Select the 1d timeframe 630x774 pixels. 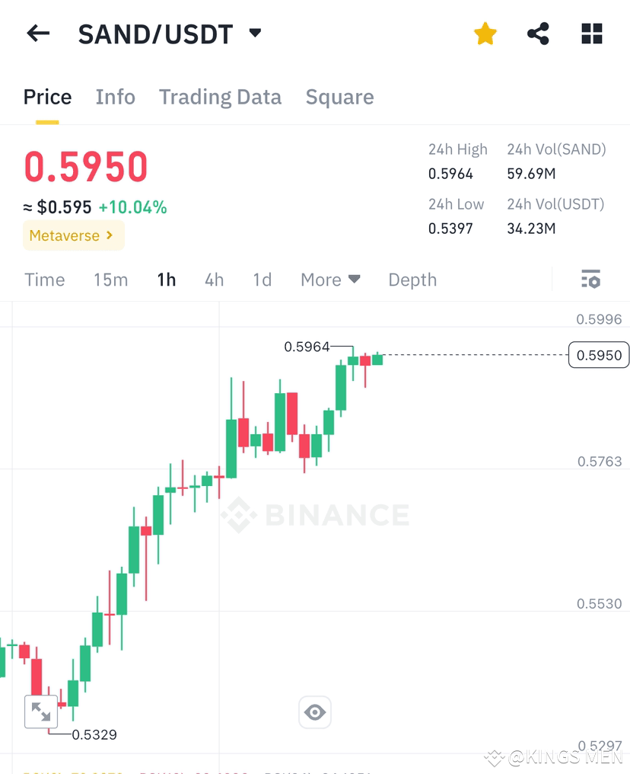click(262, 280)
